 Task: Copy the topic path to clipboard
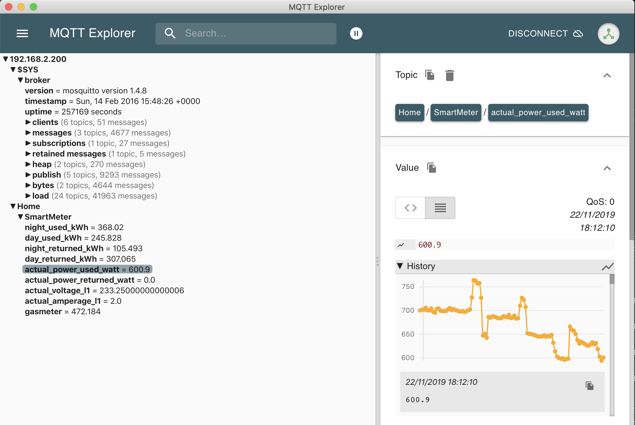pos(430,75)
